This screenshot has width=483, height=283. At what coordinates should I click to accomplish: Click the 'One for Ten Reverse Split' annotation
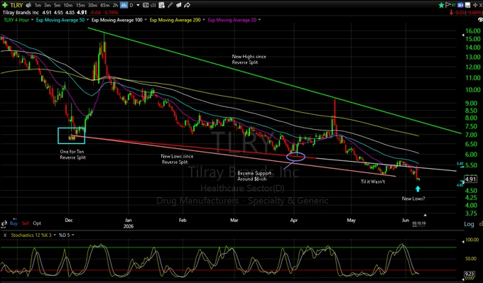(72, 155)
